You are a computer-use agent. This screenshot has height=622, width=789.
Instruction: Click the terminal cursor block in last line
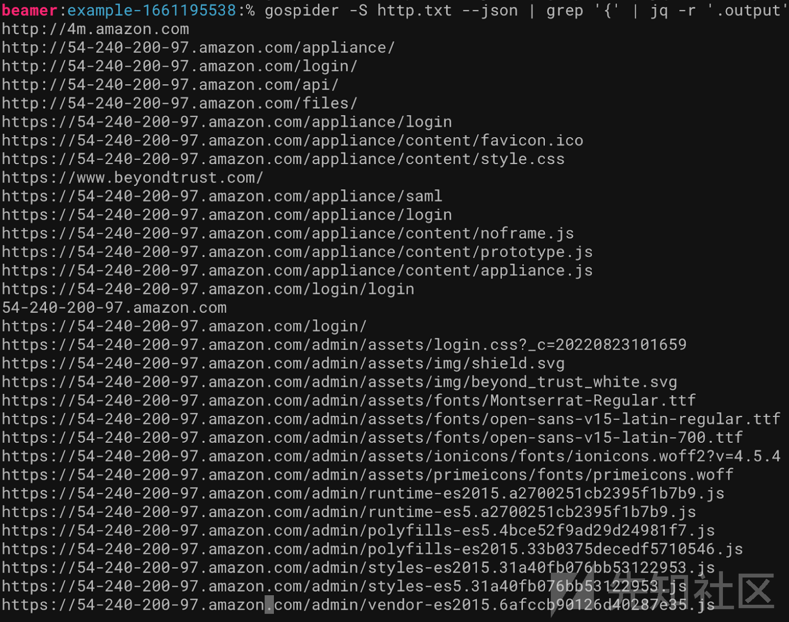[269, 605]
